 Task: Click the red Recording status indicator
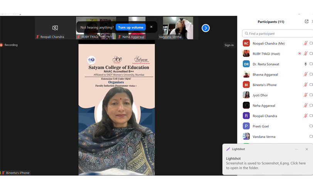(x=2, y=45)
